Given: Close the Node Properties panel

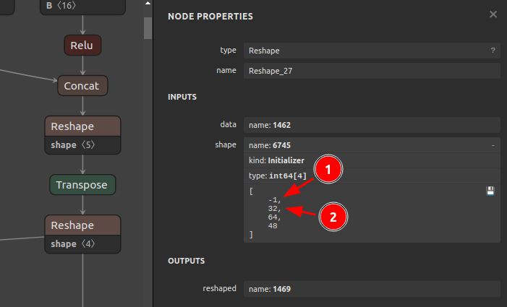Looking at the screenshot, I should tap(493, 14).
